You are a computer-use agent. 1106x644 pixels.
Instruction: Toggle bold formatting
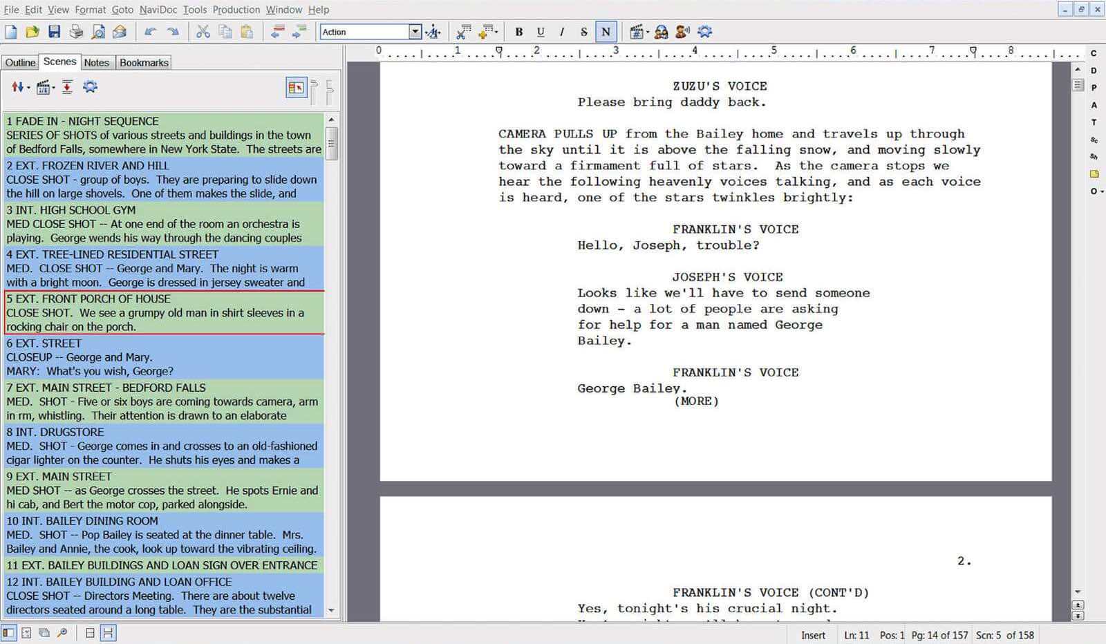(x=519, y=32)
